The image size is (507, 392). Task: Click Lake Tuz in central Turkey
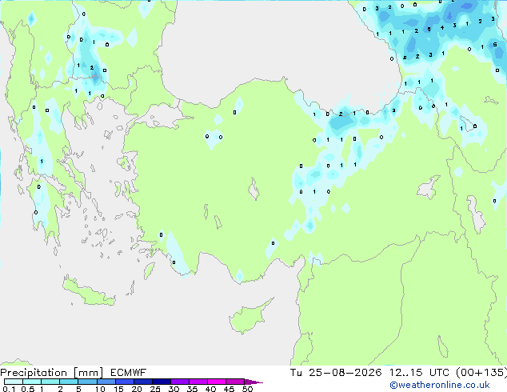click(x=253, y=190)
